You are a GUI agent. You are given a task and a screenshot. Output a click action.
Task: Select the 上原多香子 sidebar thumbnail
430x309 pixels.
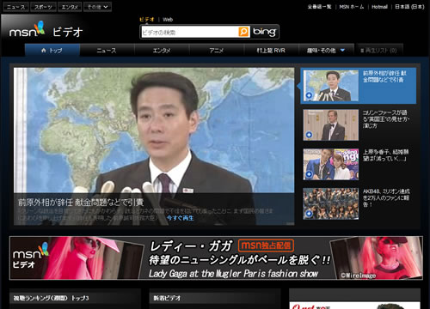(x=331, y=164)
